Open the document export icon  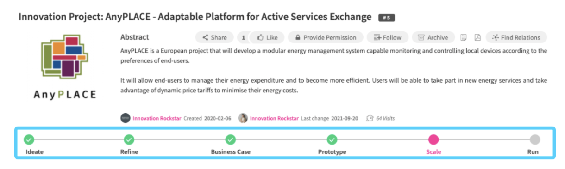pos(464,37)
